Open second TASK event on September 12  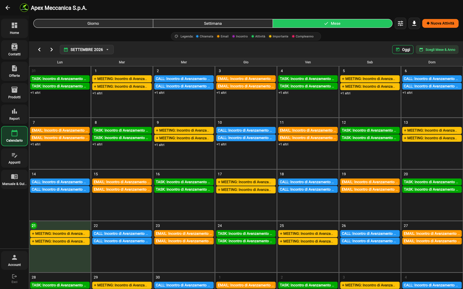[370, 138]
